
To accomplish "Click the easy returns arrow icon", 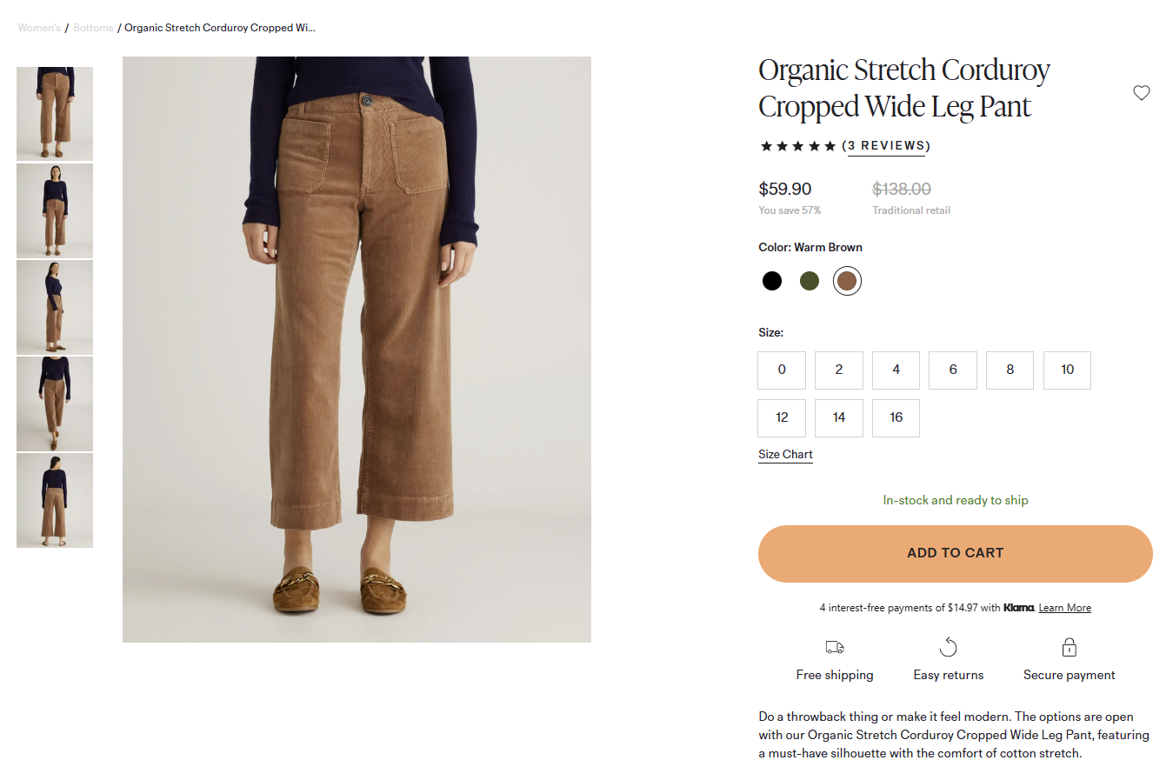I will click(x=948, y=647).
